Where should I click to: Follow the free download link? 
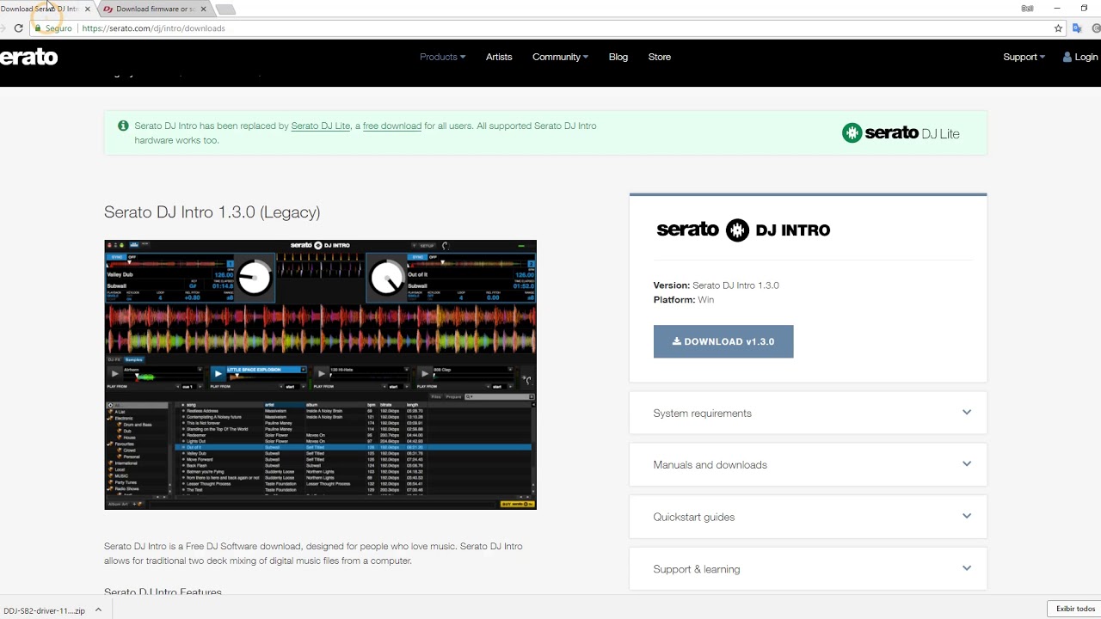392,126
